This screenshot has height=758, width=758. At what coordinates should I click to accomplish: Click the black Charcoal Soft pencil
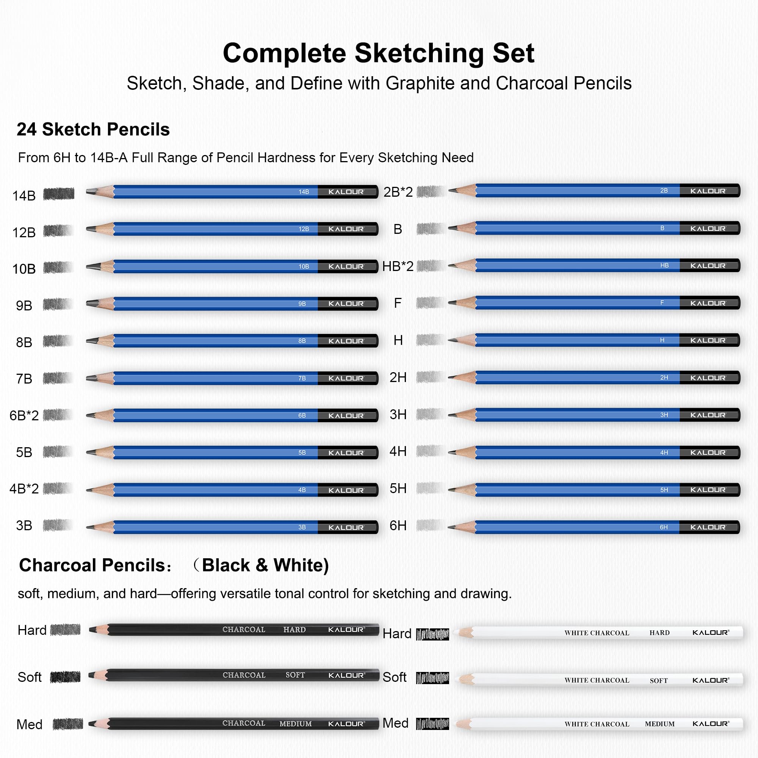click(x=234, y=675)
